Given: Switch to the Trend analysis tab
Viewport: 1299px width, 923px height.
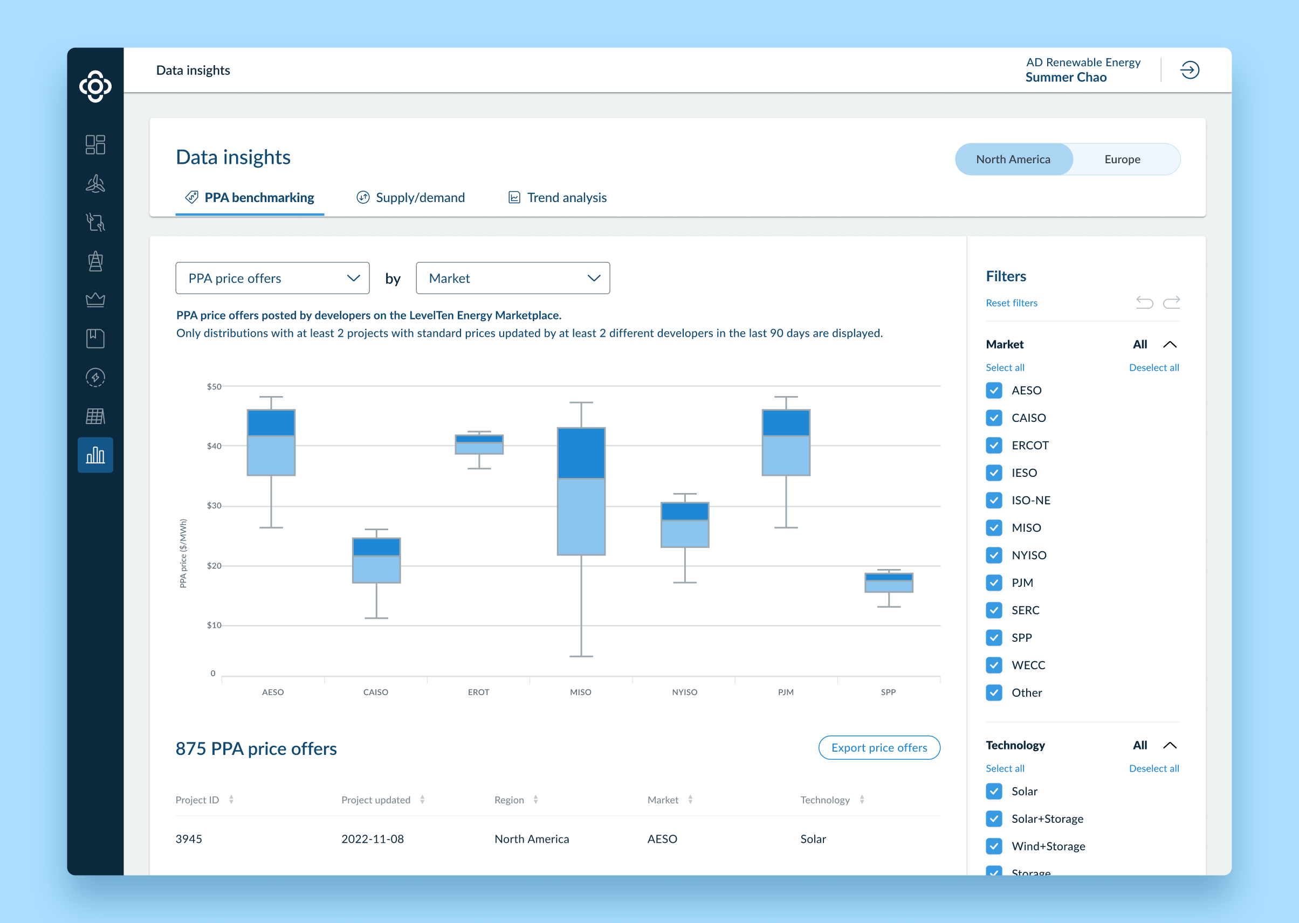Looking at the screenshot, I should point(558,197).
